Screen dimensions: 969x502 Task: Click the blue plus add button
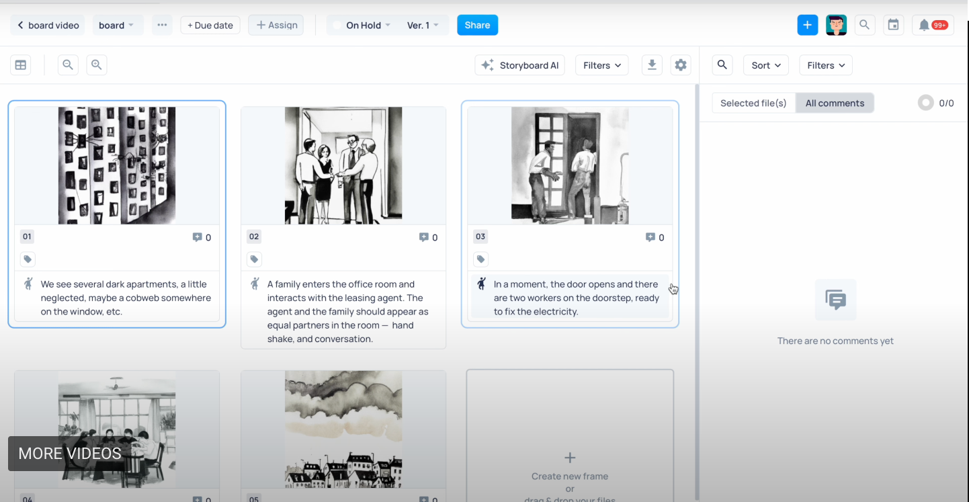[x=807, y=26]
